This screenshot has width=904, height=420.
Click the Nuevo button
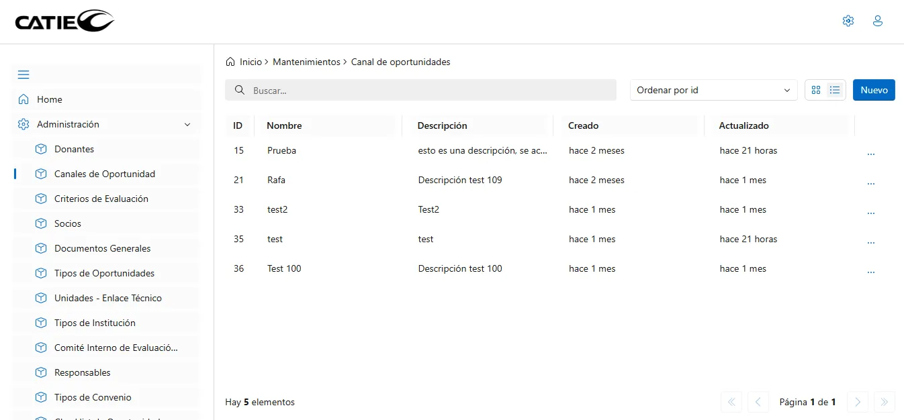pyautogui.click(x=873, y=90)
